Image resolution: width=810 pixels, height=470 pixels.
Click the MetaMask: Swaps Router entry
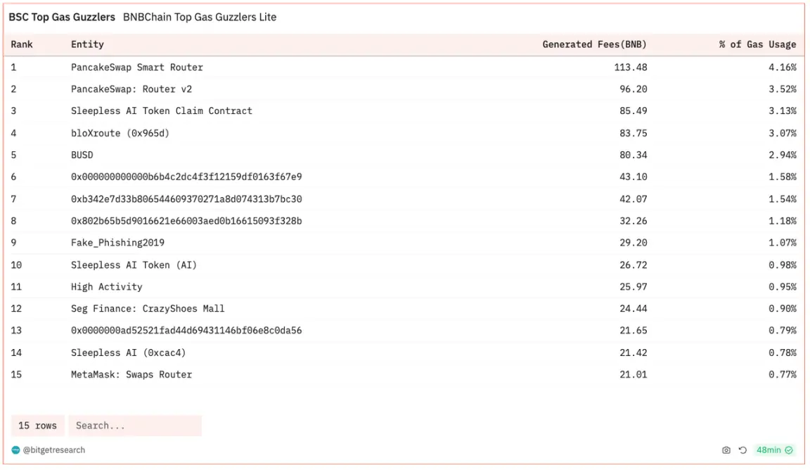(131, 374)
